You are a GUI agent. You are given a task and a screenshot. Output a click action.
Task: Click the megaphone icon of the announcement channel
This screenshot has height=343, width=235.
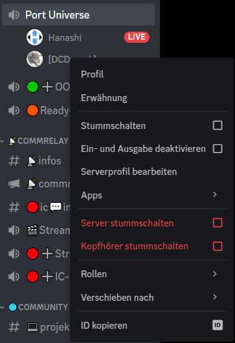14,184
